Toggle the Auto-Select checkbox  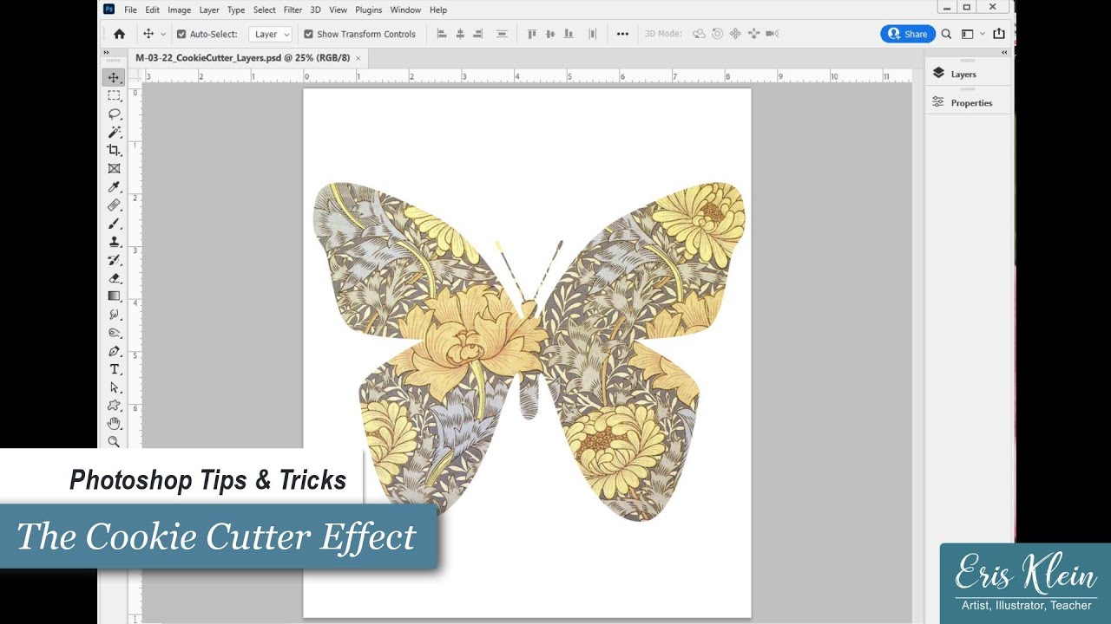coord(181,34)
